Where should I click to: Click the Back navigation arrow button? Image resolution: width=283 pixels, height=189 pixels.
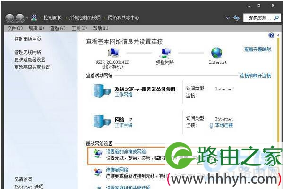coord(9,18)
